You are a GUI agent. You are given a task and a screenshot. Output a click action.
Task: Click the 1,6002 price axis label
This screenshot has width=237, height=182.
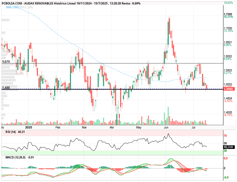click(228, 56)
